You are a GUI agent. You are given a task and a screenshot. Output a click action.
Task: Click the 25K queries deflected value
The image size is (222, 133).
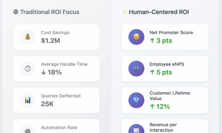pos(47,104)
